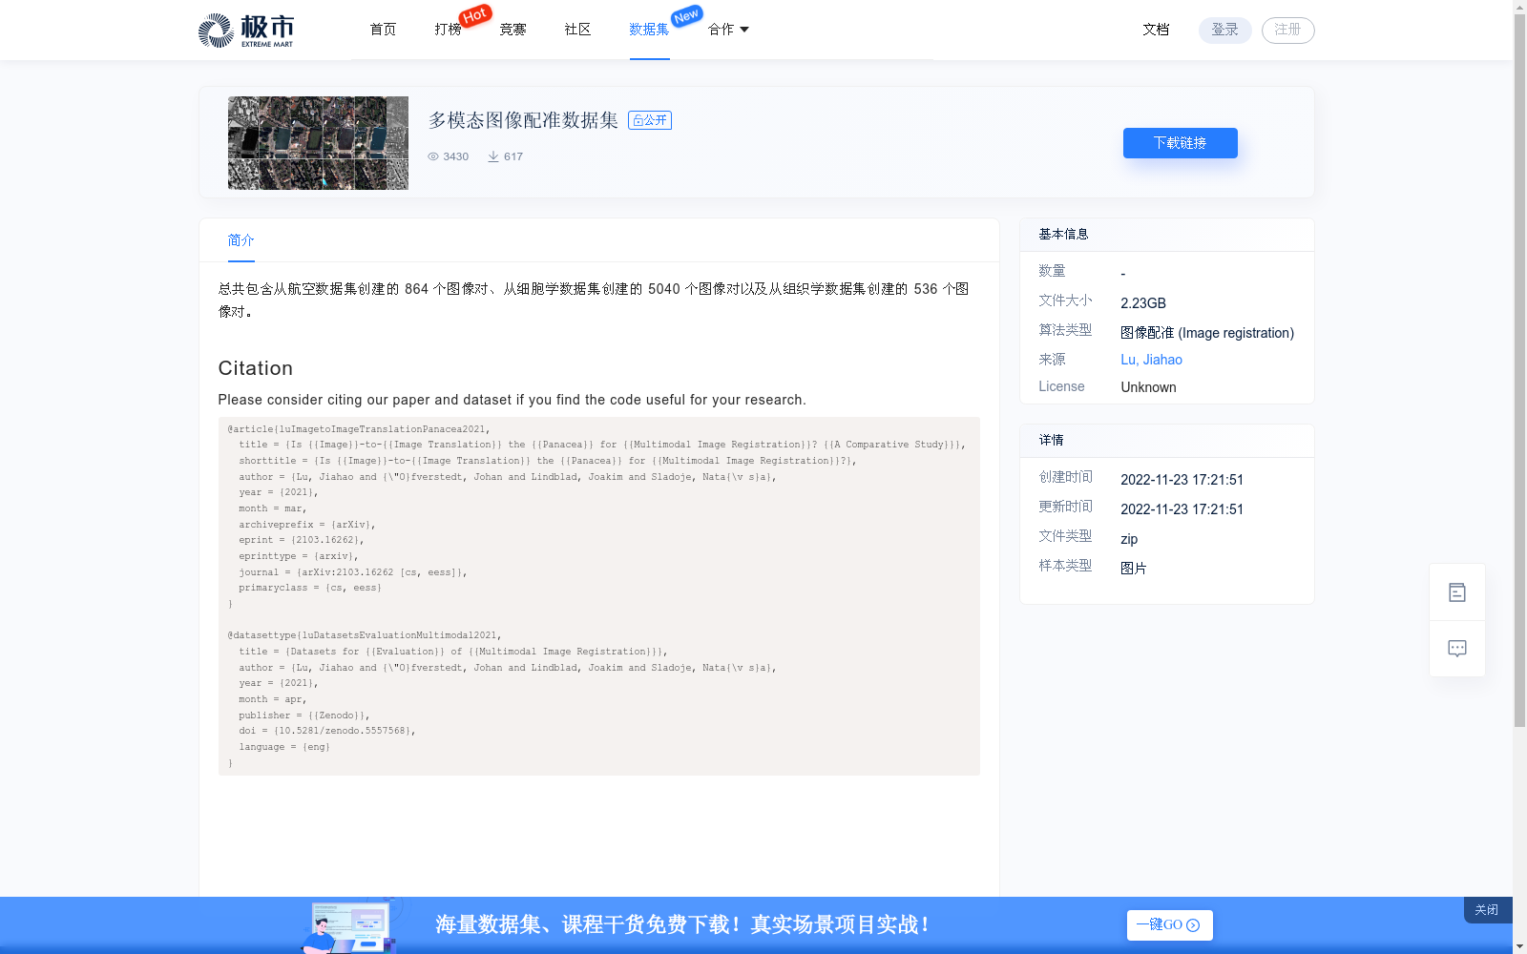Click scrollbar up arrow
Viewport: 1527px width, 954px height.
click(x=1520, y=7)
